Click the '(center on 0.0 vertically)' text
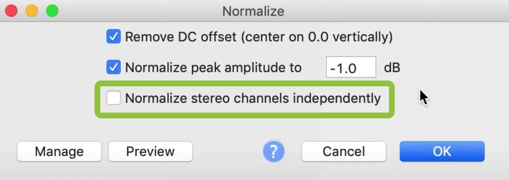The height and width of the screenshot is (180, 509). (x=317, y=37)
